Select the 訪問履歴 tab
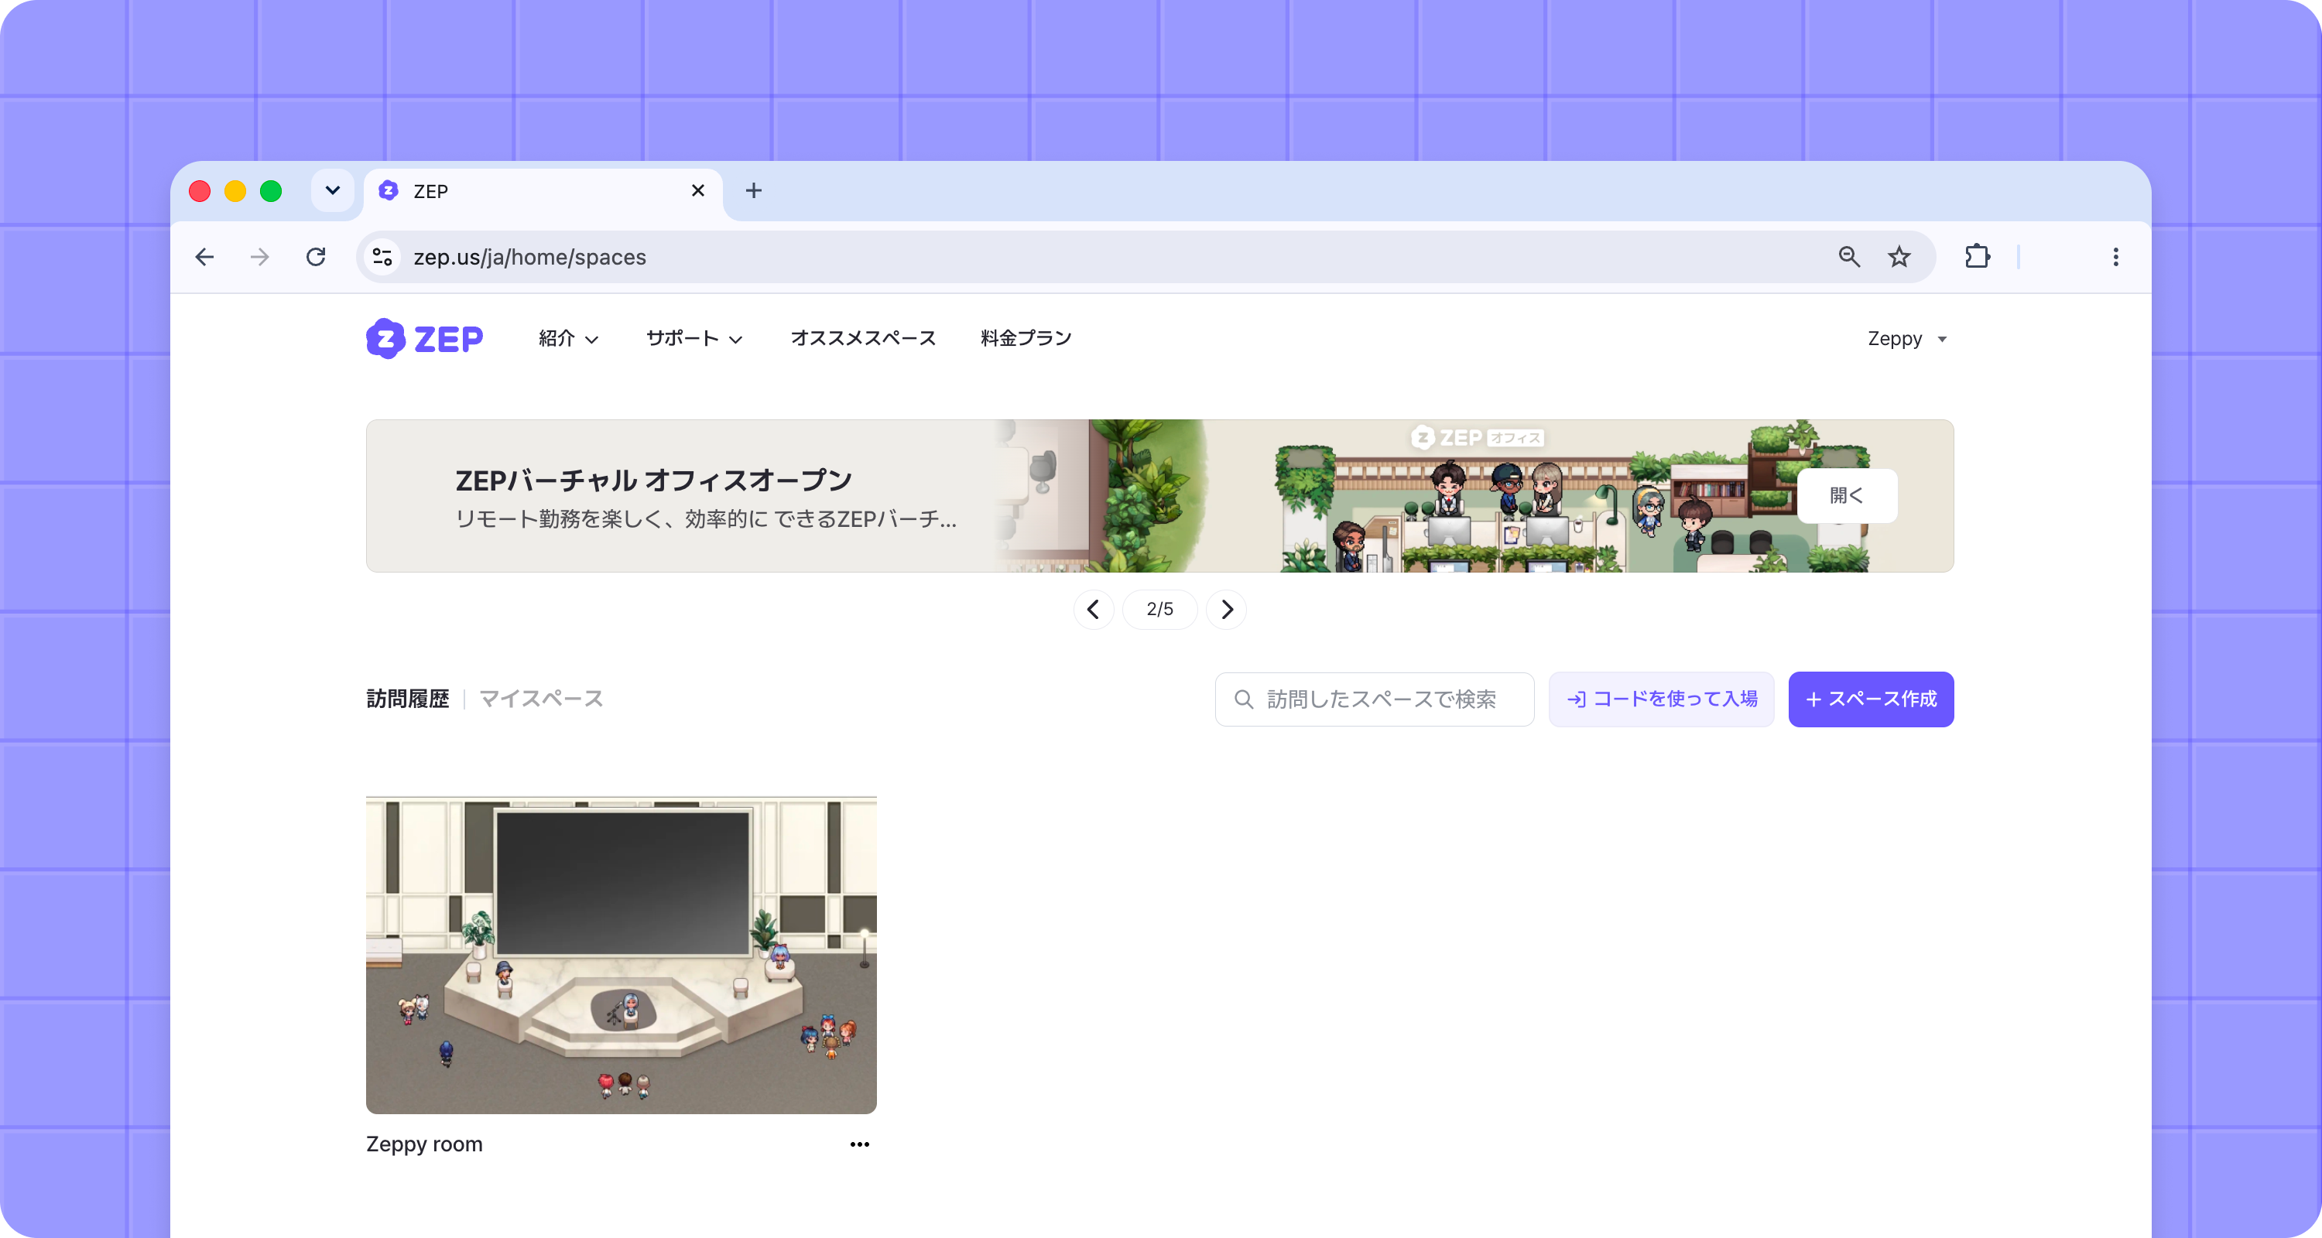The height and width of the screenshot is (1238, 2322). pyautogui.click(x=407, y=699)
